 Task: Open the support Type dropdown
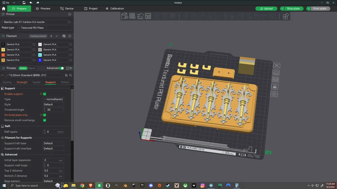[54, 99]
